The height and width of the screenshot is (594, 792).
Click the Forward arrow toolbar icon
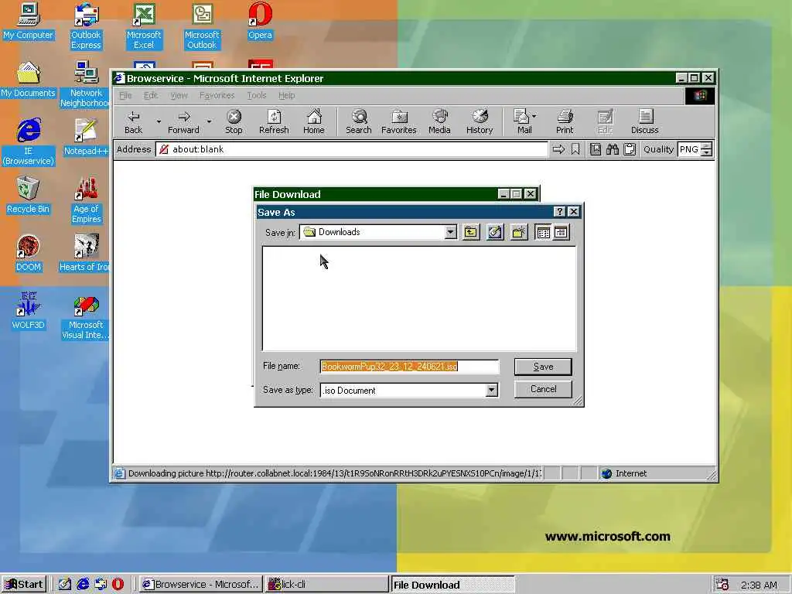click(x=184, y=121)
